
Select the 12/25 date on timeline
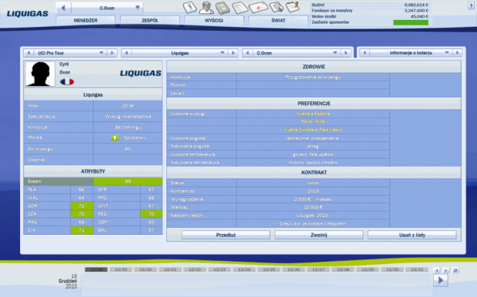coord(269,269)
